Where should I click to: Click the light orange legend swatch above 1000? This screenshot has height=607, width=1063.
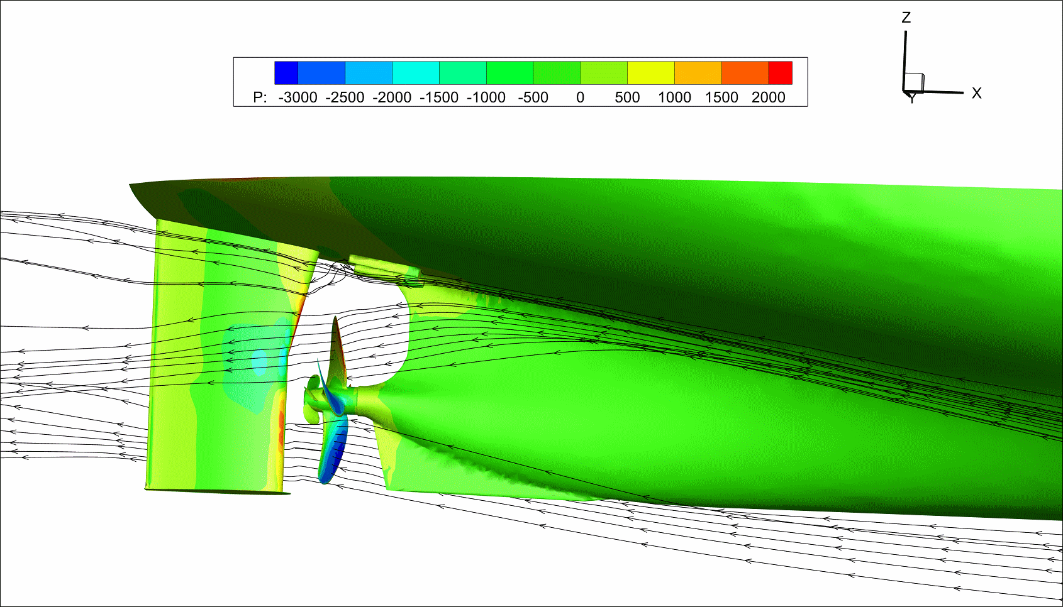[x=698, y=73]
